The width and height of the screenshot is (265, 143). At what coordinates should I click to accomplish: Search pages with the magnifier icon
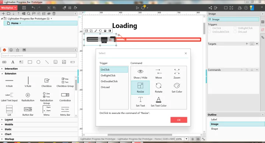pos(29,14)
